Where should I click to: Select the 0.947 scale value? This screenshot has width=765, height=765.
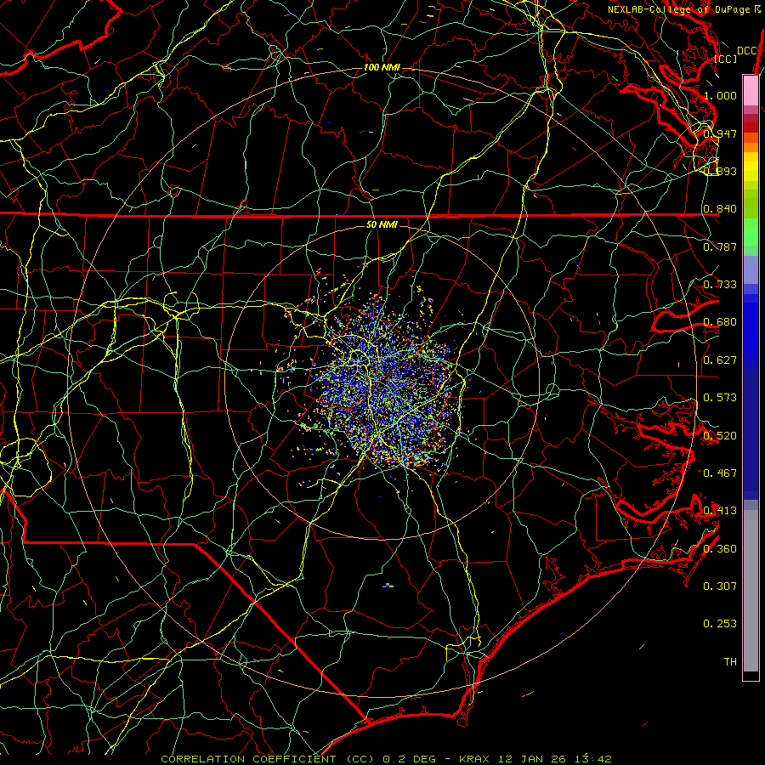pyautogui.click(x=720, y=133)
